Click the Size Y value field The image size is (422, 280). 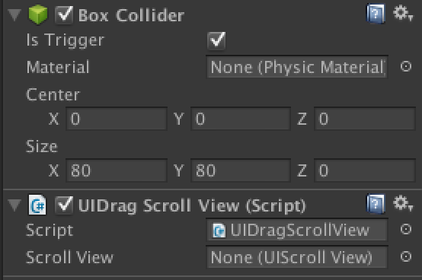[x=241, y=170]
